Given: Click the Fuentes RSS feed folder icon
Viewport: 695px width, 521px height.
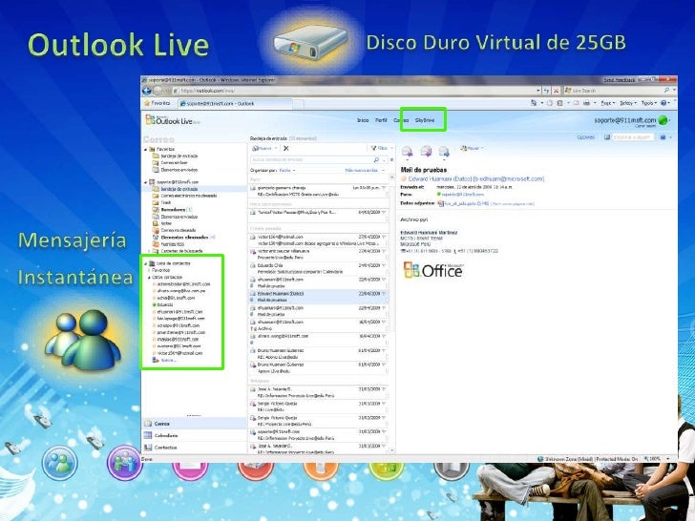Looking at the screenshot, I should click(156, 244).
